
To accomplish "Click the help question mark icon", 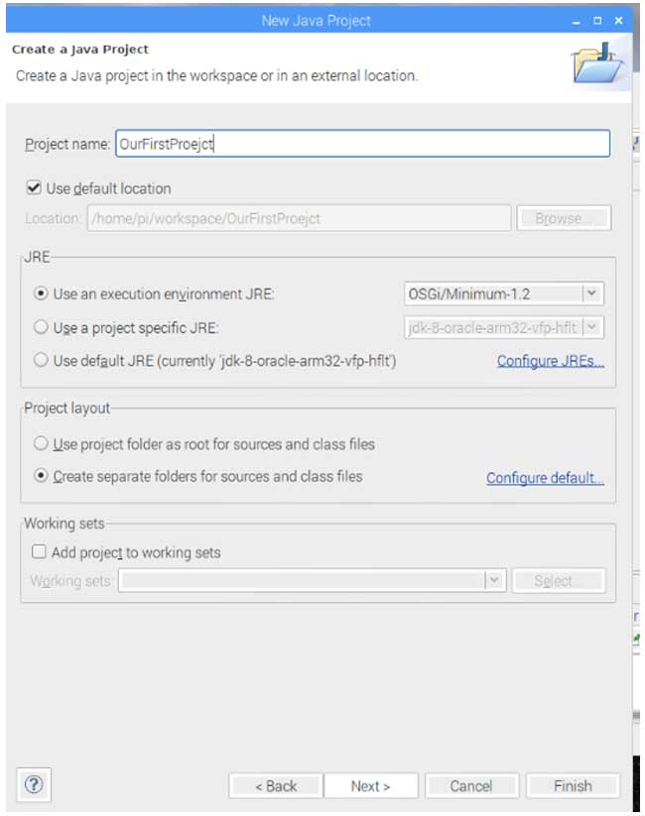I will coord(34,786).
